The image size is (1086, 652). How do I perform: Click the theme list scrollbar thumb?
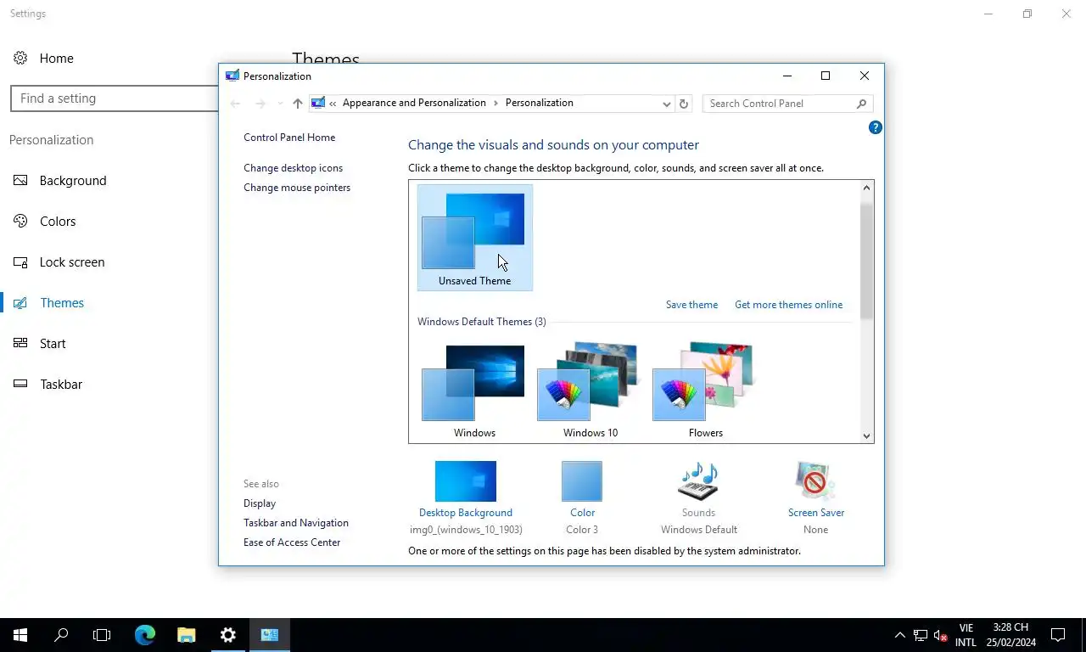(x=866, y=261)
